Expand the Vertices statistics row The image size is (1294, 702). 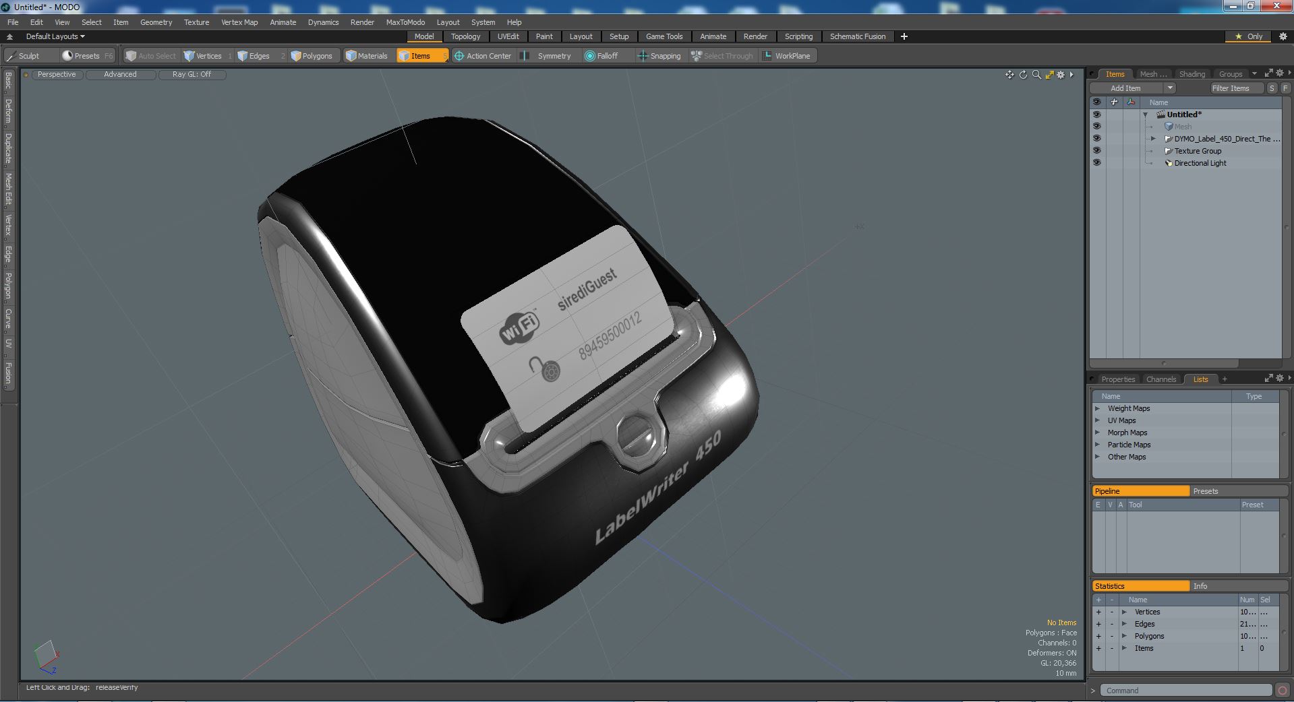pyautogui.click(x=1124, y=612)
